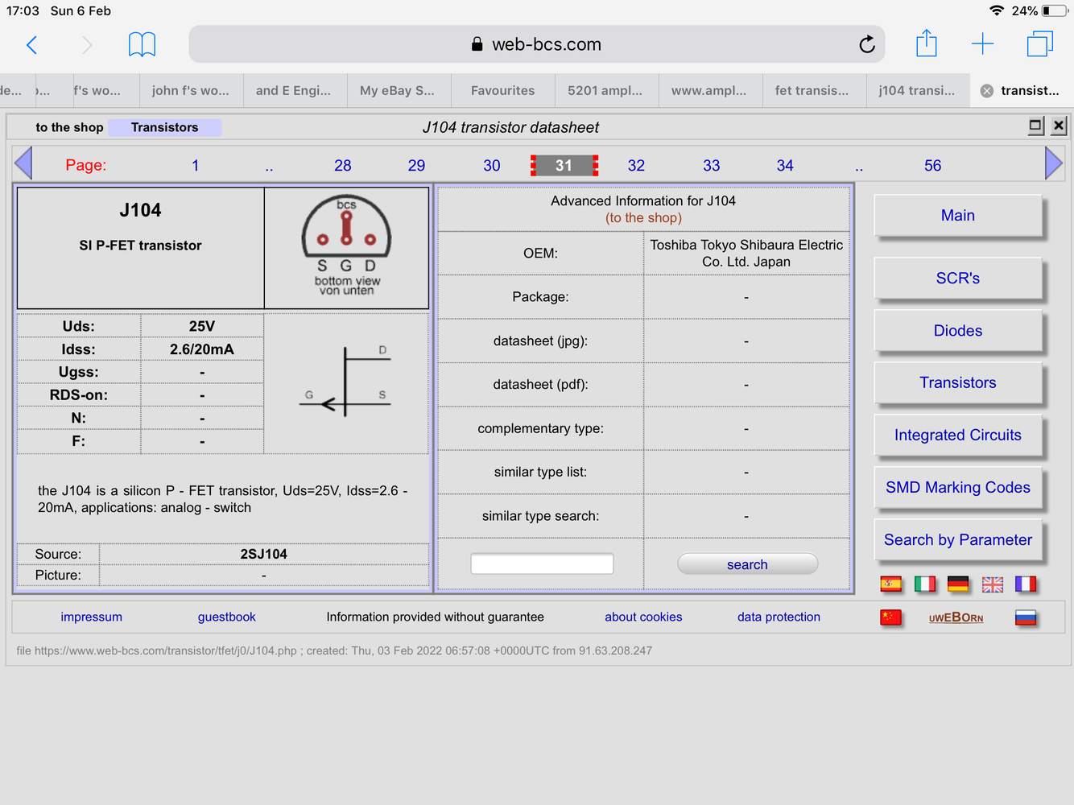Go to page 34

coord(785,165)
